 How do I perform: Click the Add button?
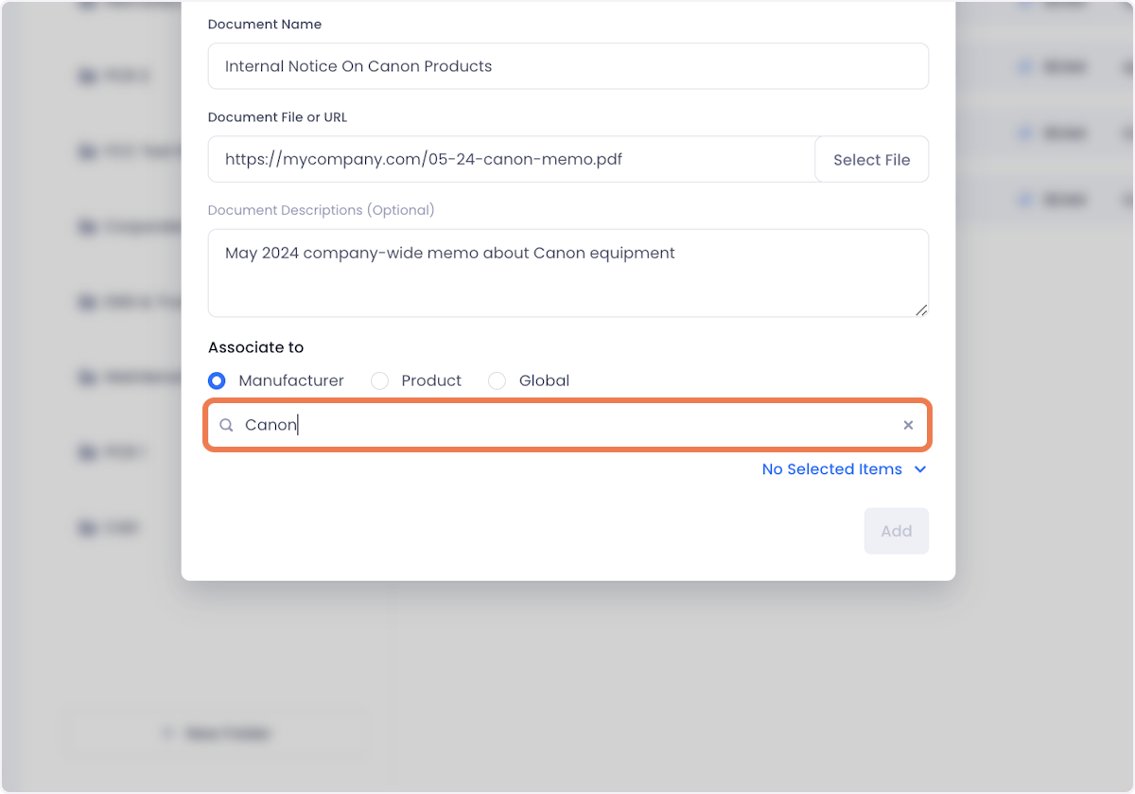pyautogui.click(x=896, y=531)
